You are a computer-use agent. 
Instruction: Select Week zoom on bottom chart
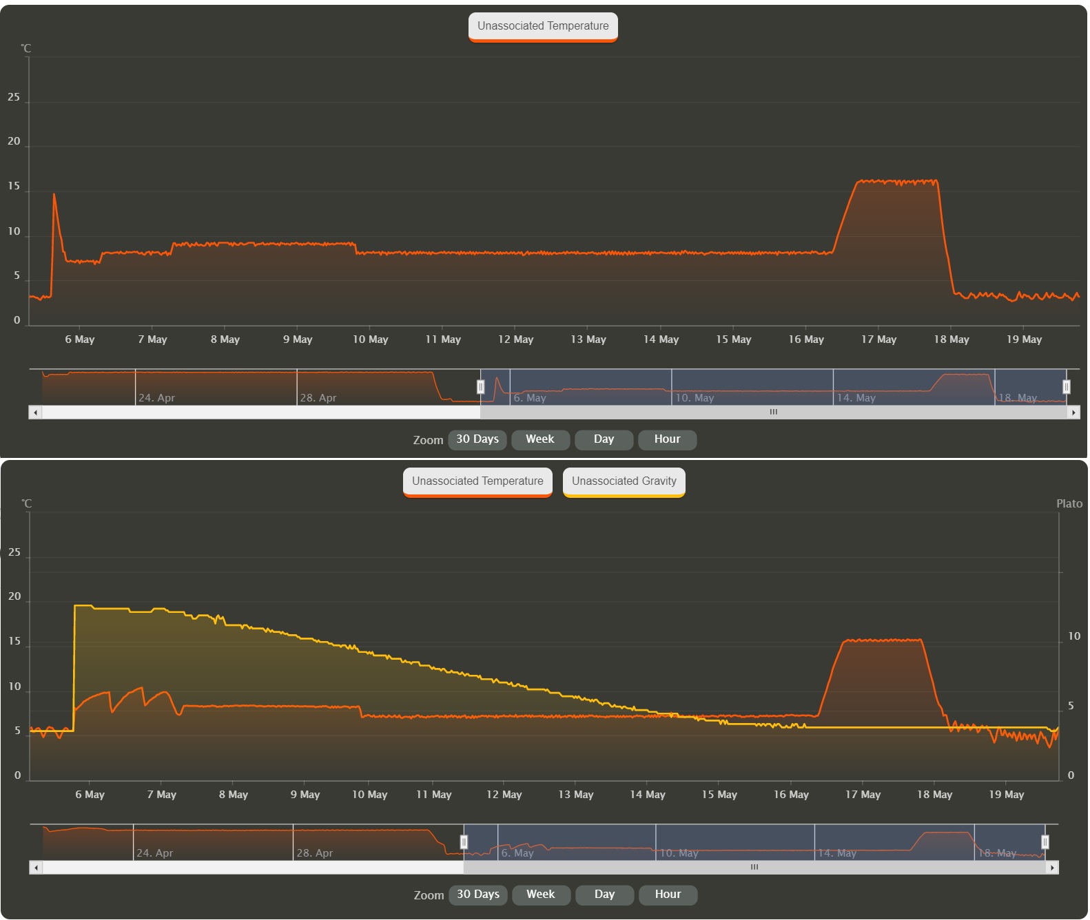point(541,895)
